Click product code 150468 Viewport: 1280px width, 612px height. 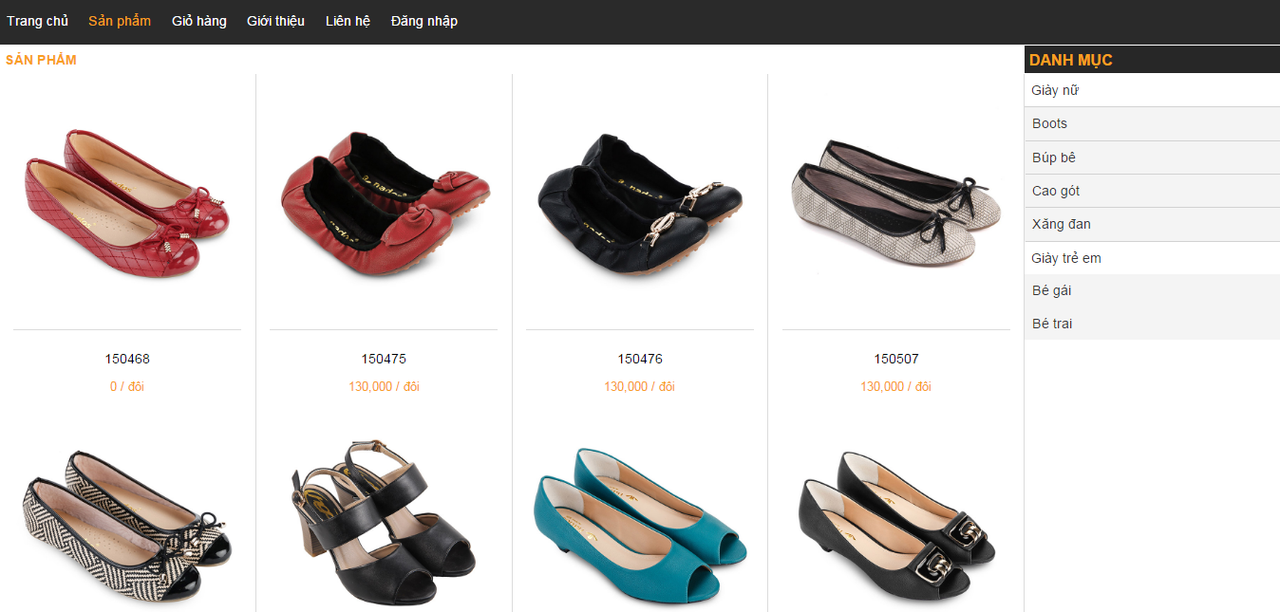click(x=127, y=359)
